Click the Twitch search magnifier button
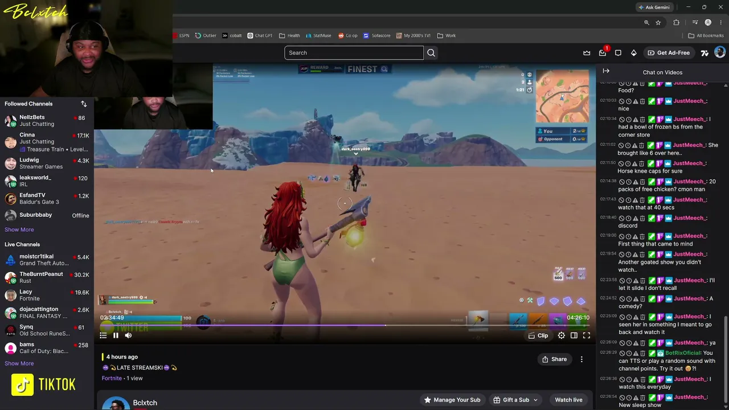 point(431,53)
